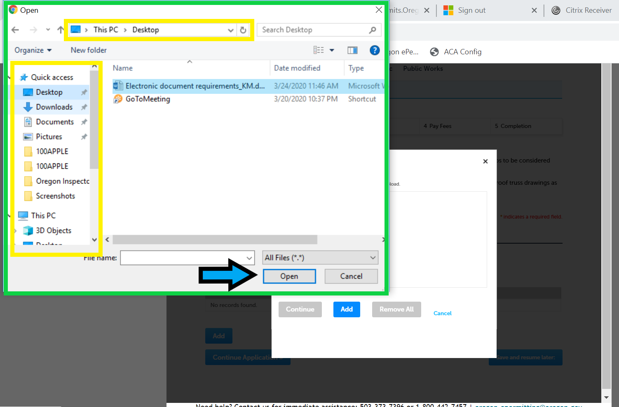
Task: Click the change view layout icon
Action: (x=319, y=50)
